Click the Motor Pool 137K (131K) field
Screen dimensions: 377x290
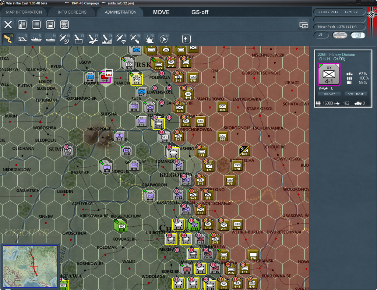(339, 26)
